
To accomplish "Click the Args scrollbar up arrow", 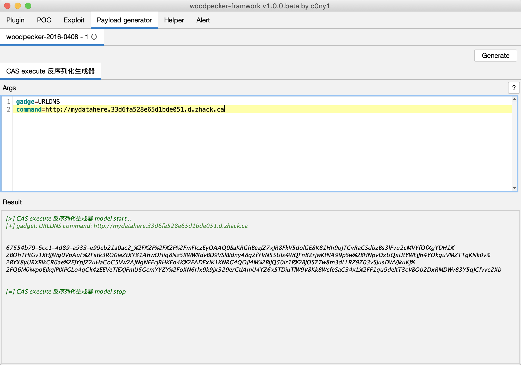I will click(x=514, y=99).
